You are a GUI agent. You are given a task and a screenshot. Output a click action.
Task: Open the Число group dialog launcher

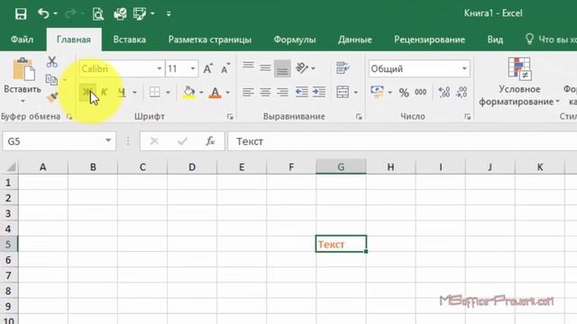click(x=467, y=117)
